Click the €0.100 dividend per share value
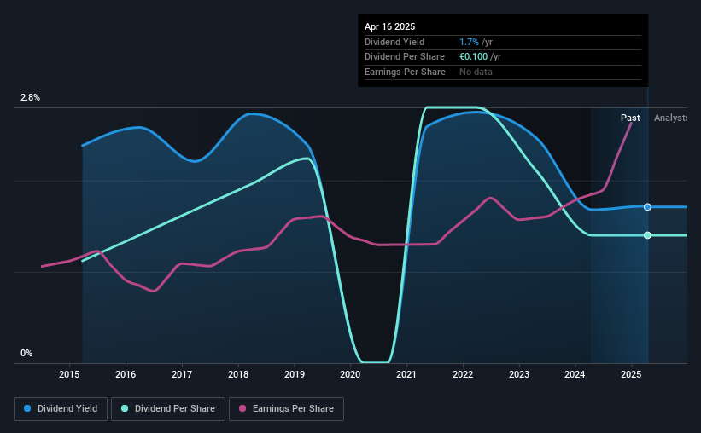 [x=473, y=57]
